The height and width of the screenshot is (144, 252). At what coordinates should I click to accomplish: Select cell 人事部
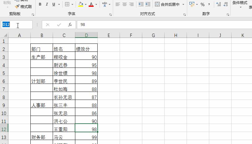pos(42,104)
